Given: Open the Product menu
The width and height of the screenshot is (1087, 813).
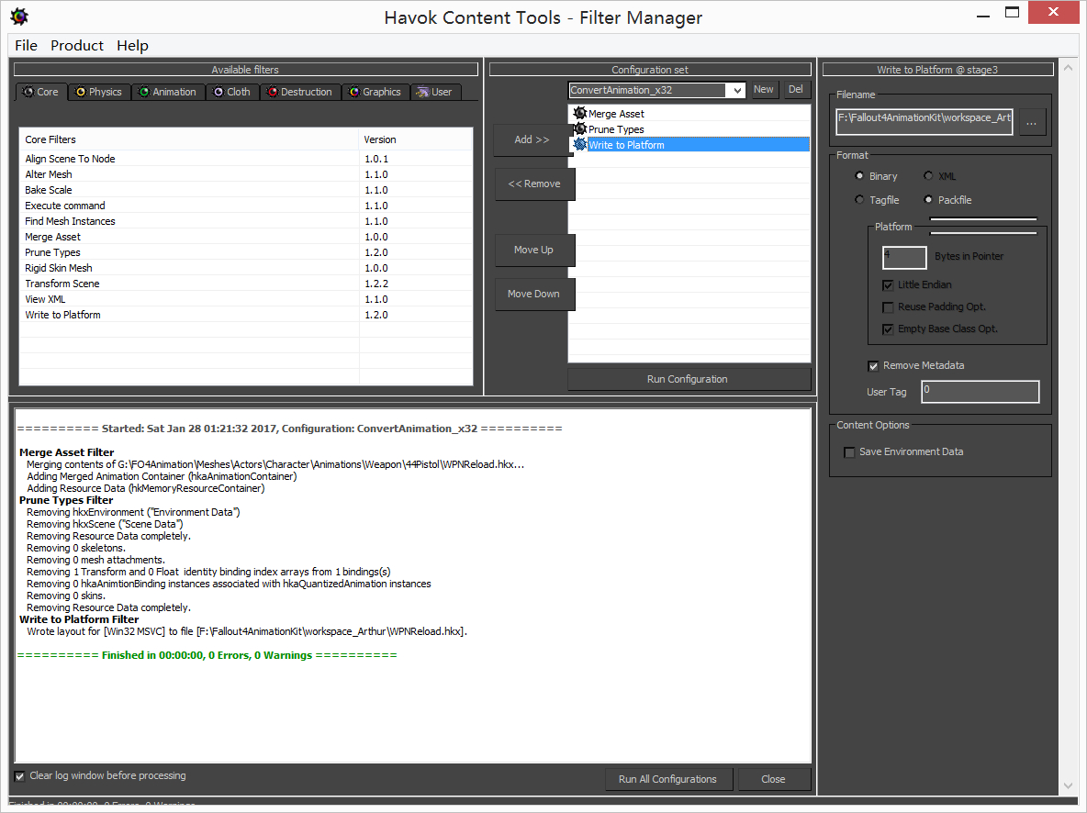Looking at the screenshot, I should 77,45.
